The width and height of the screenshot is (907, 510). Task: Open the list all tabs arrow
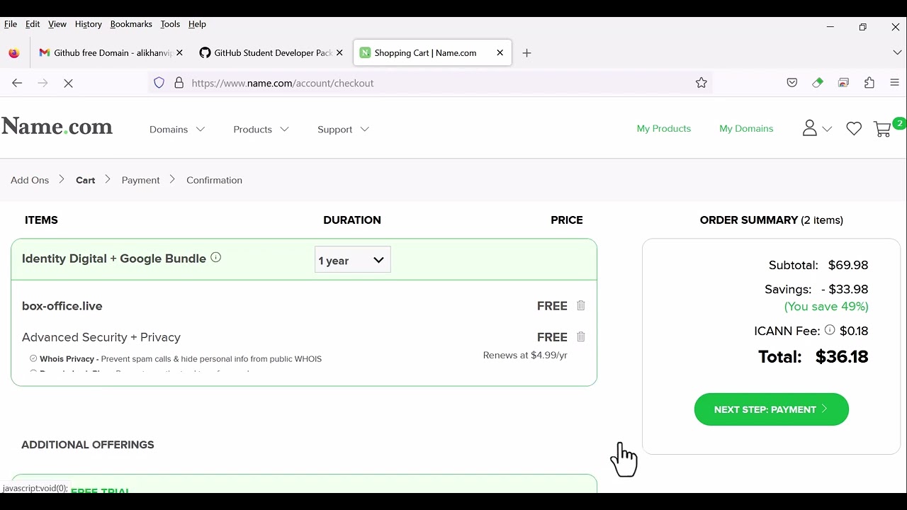(897, 53)
